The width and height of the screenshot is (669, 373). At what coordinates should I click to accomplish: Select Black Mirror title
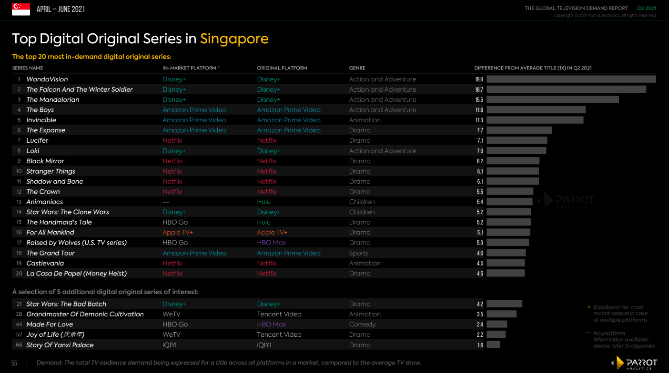45,161
